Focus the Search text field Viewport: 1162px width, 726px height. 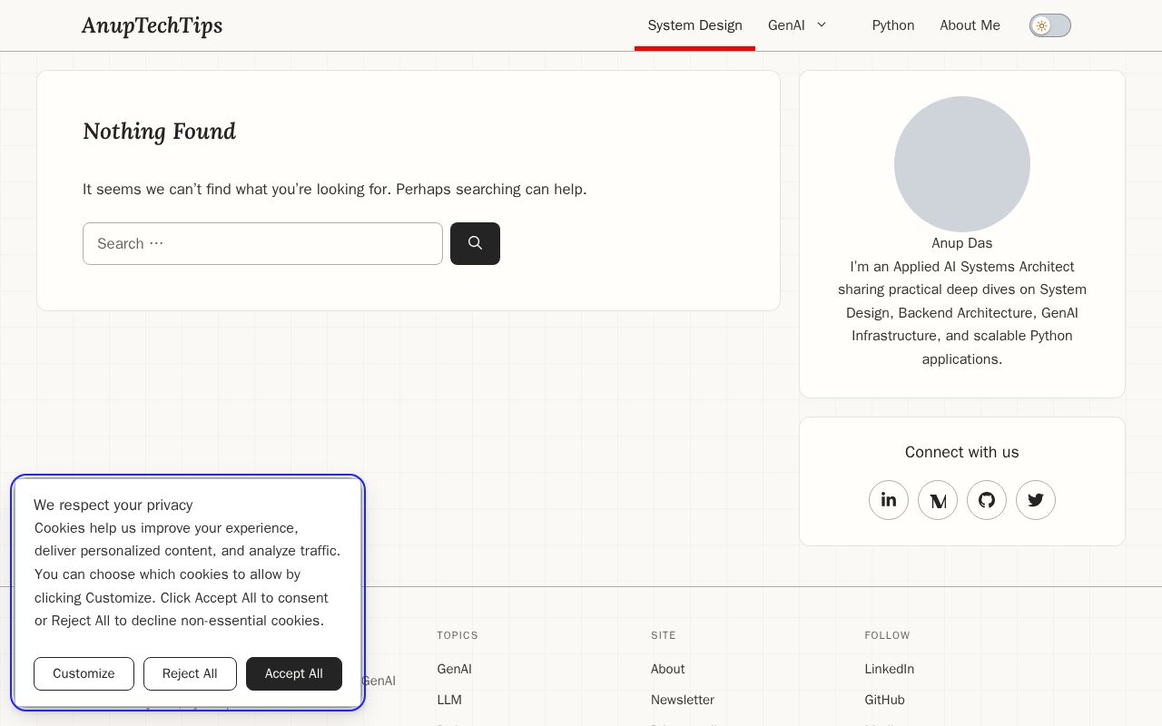[262, 243]
